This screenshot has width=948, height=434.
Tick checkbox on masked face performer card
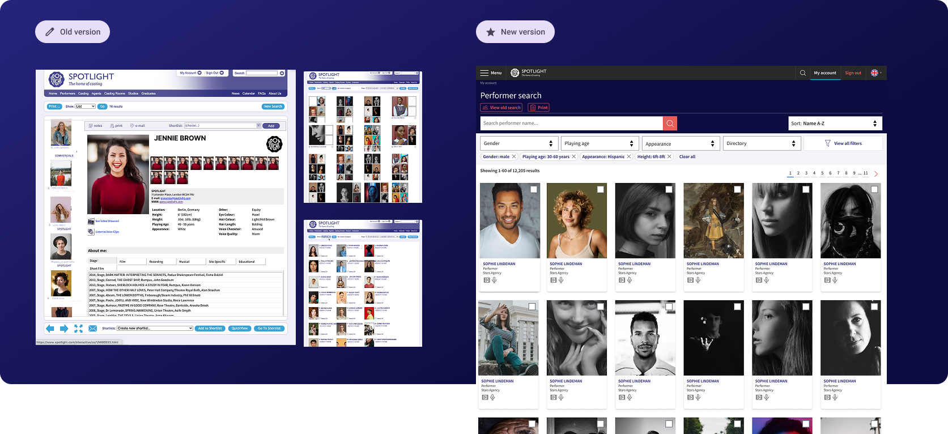[x=874, y=189]
